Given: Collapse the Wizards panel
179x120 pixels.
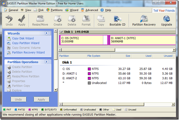Looking at the screenshot, I should pyautogui.click(x=46, y=33).
